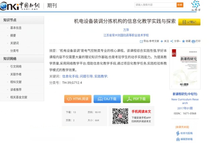Click the yellow 记笔记 button
The height and width of the screenshot is (143, 215).
[189, 22]
